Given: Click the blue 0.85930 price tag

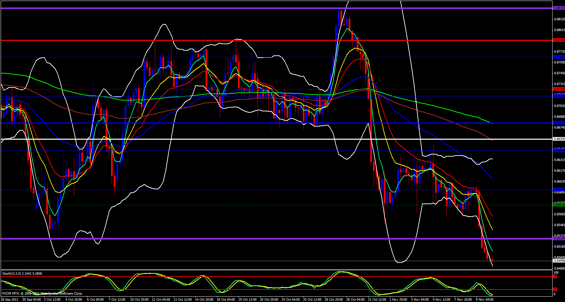Looking at the screenshot, I should (x=559, y=190).
